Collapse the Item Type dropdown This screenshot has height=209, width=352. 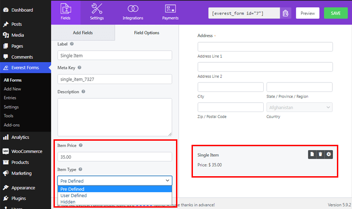[x=115, y=181]
